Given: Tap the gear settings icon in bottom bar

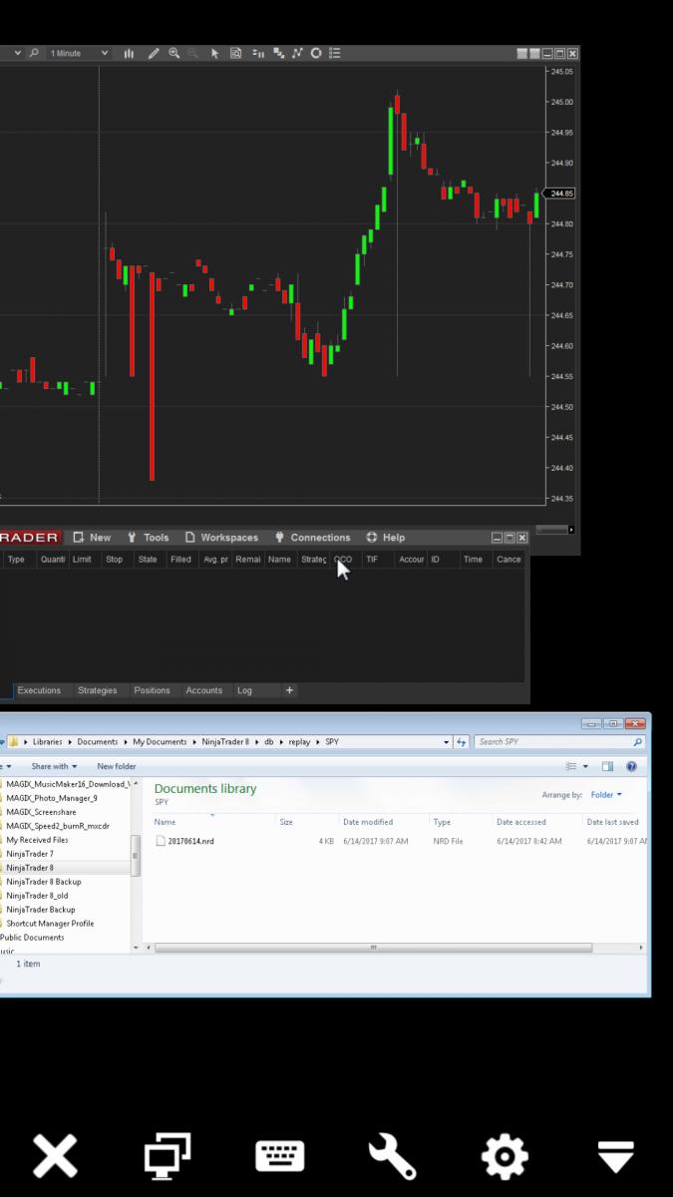Looking at the screenshot, I should tap(505, 1156).
